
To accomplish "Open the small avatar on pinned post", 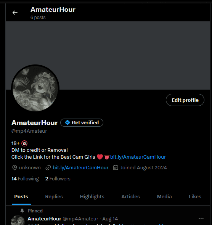I will point(18,220).
